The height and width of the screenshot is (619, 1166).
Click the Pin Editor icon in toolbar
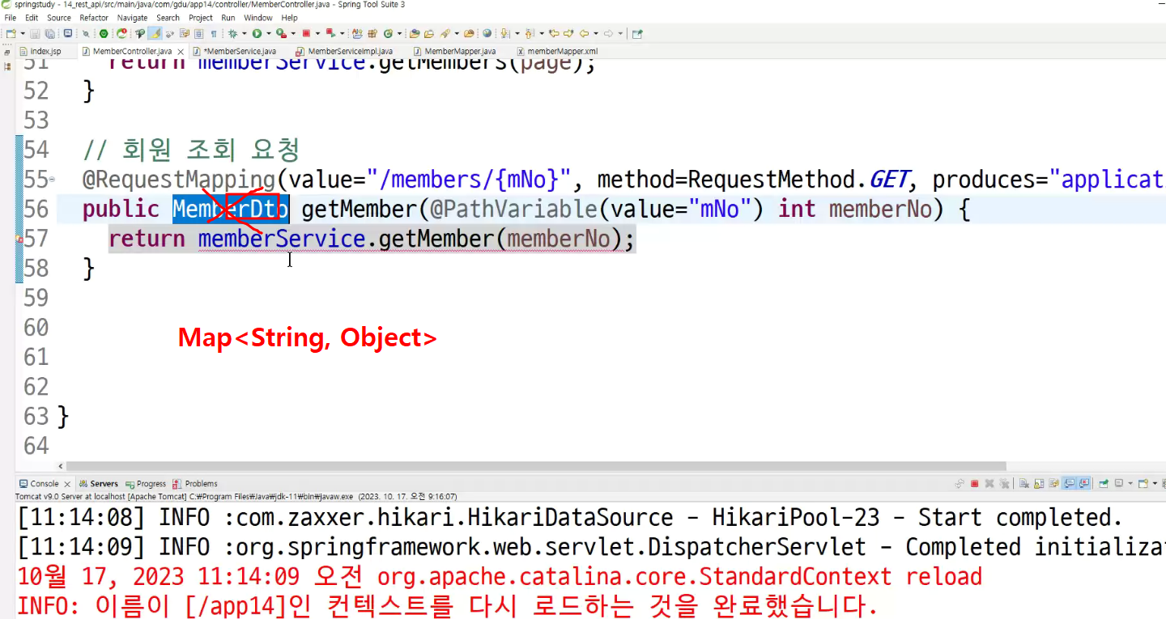(637, 34)
